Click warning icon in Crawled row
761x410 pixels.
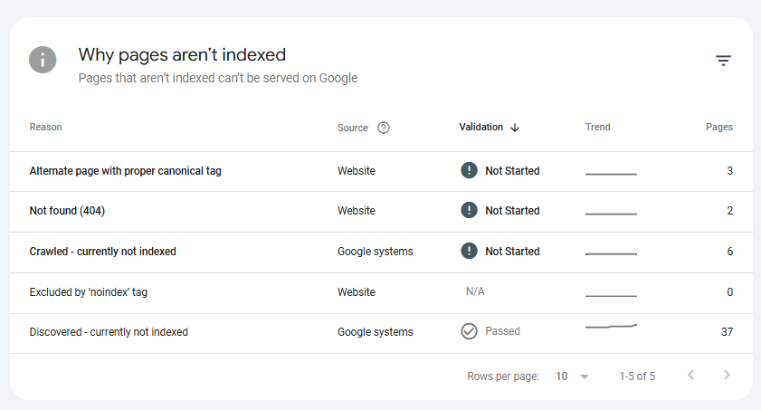(469, 251)
